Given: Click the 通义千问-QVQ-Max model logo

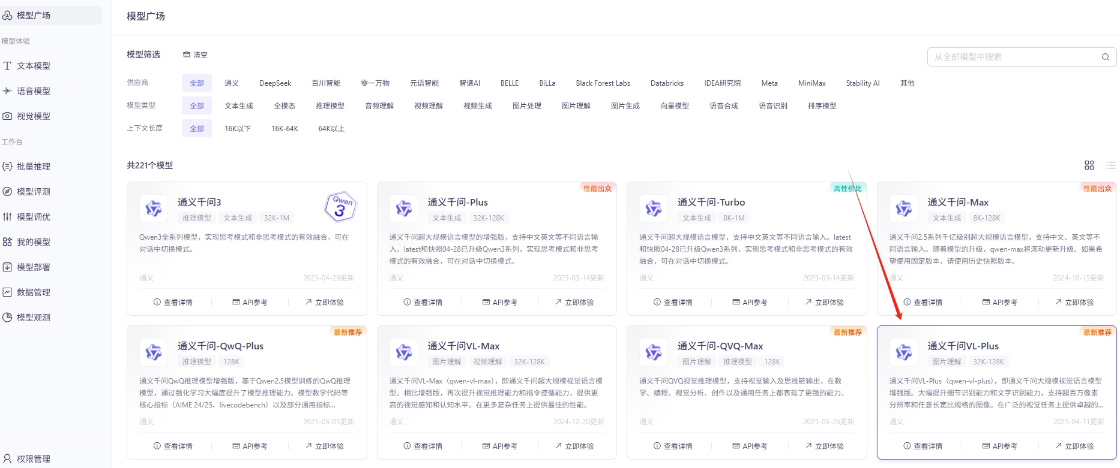Looking at the screenshot, I should pyautogui.click(x=654, y=352).
